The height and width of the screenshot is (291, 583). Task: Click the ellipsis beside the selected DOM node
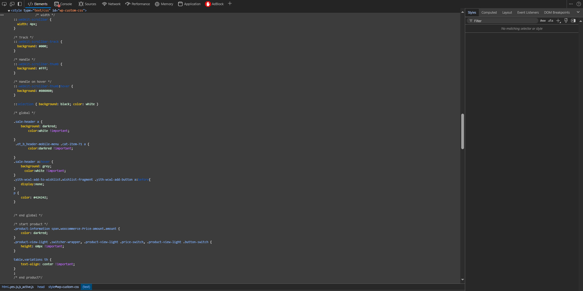point(2,15)
